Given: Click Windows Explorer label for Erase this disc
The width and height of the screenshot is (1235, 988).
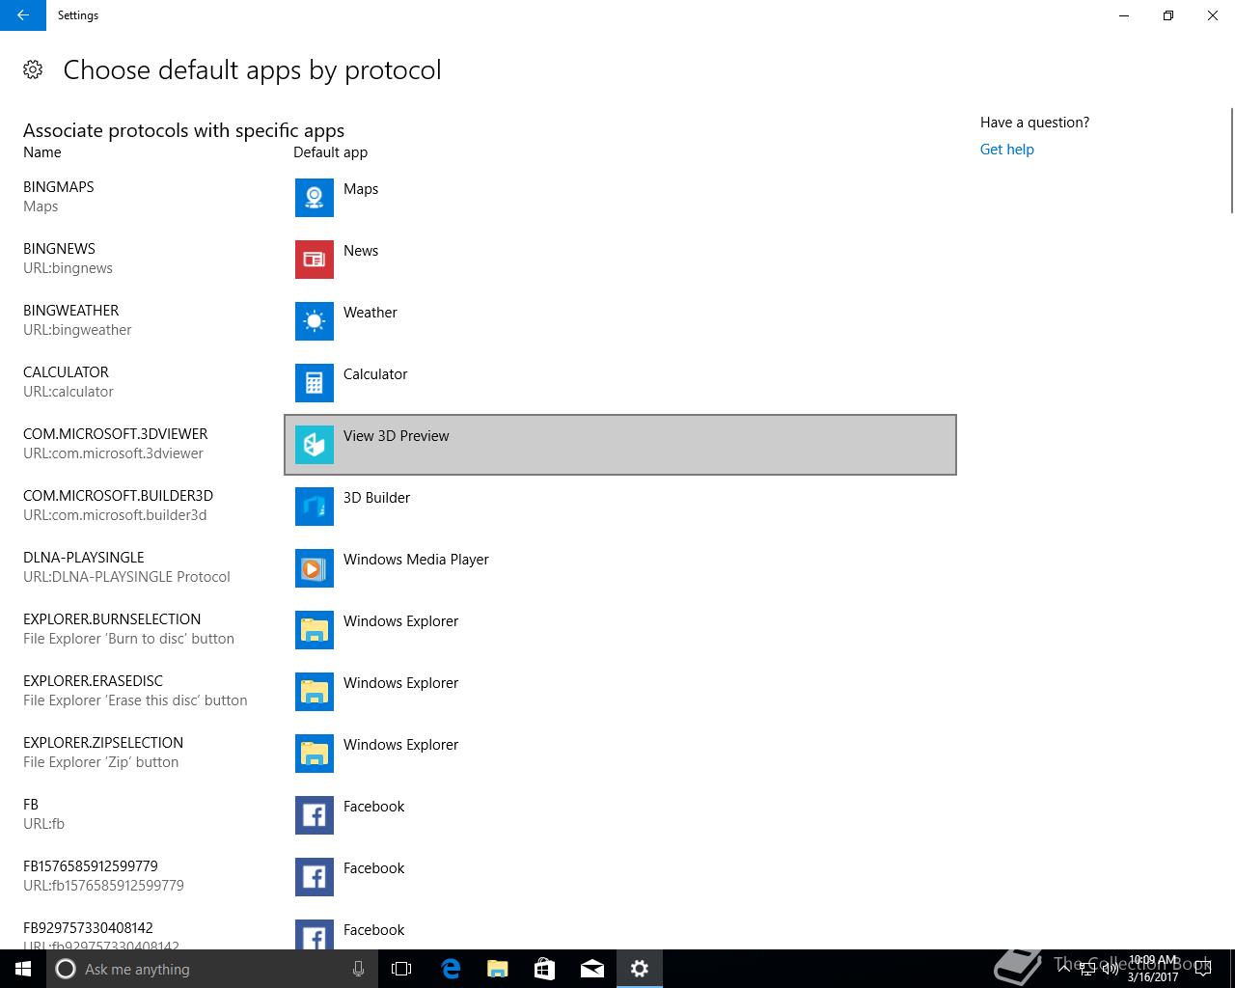Looking at the screenshot, I should point(400,683).
